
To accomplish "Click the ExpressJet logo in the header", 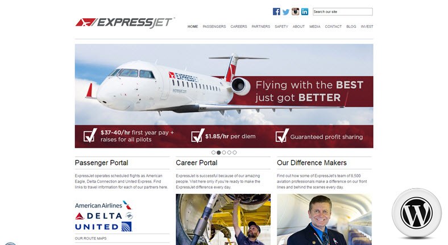I will pos(125,23).
